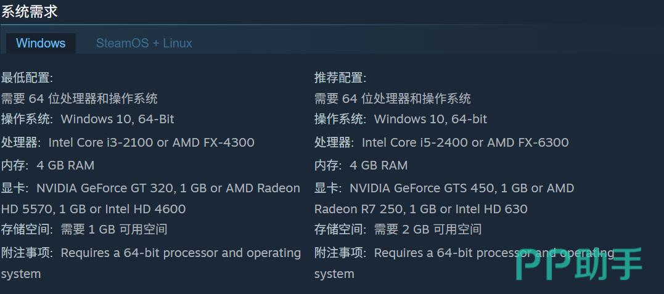Click the NVIDIA GeForce GT 320 graphics line
The image size is (664, 294).
click(x=150, y=188)
